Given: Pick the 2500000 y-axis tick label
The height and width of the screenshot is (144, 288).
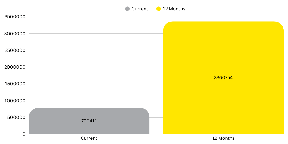Looking at the screenshot, I should tap(16, 50).
